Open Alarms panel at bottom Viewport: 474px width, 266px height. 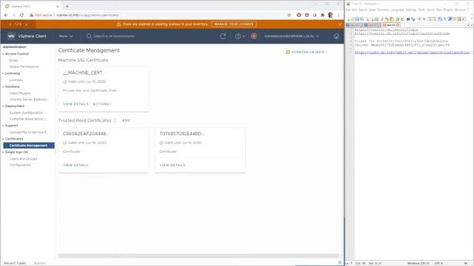39,263
